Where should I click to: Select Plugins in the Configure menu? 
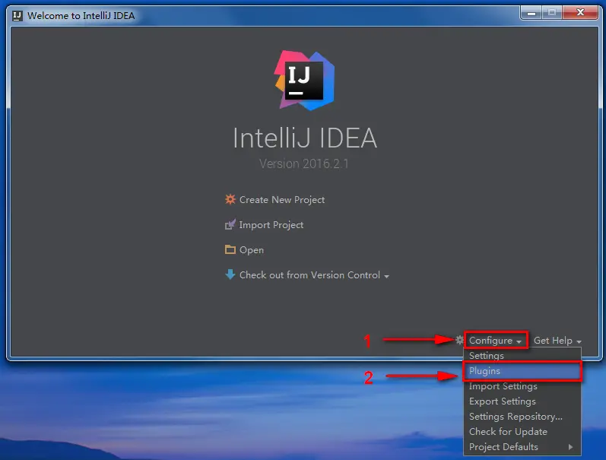522,371
